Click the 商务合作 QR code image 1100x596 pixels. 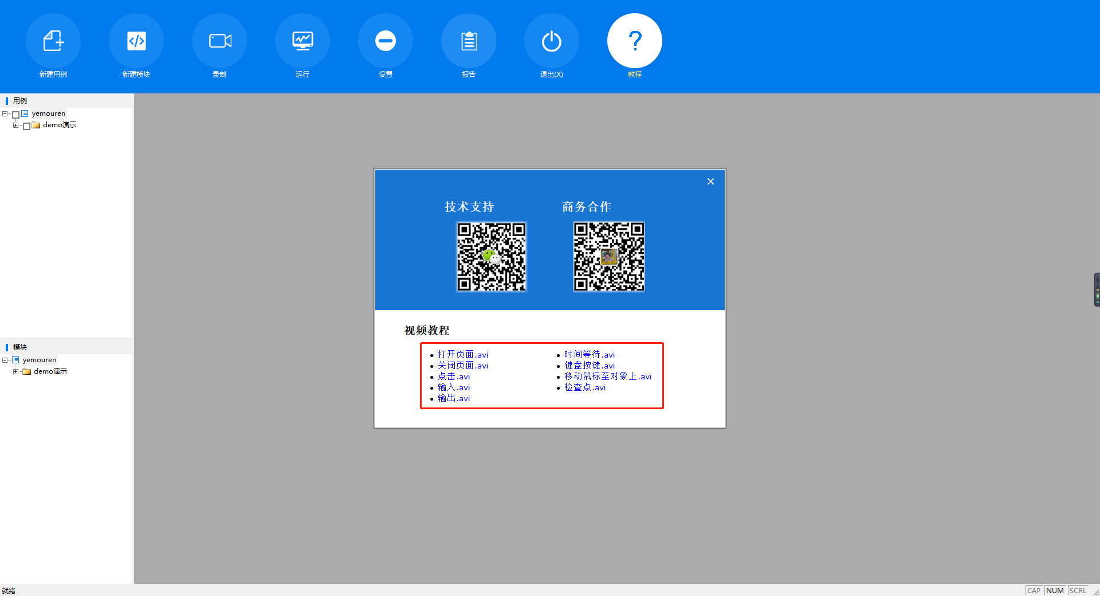click(609, 257)
